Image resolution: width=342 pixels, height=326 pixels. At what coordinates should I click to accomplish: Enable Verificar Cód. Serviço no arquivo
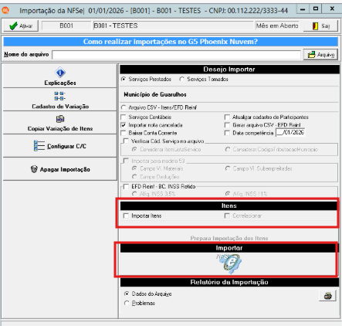(126, 141)
